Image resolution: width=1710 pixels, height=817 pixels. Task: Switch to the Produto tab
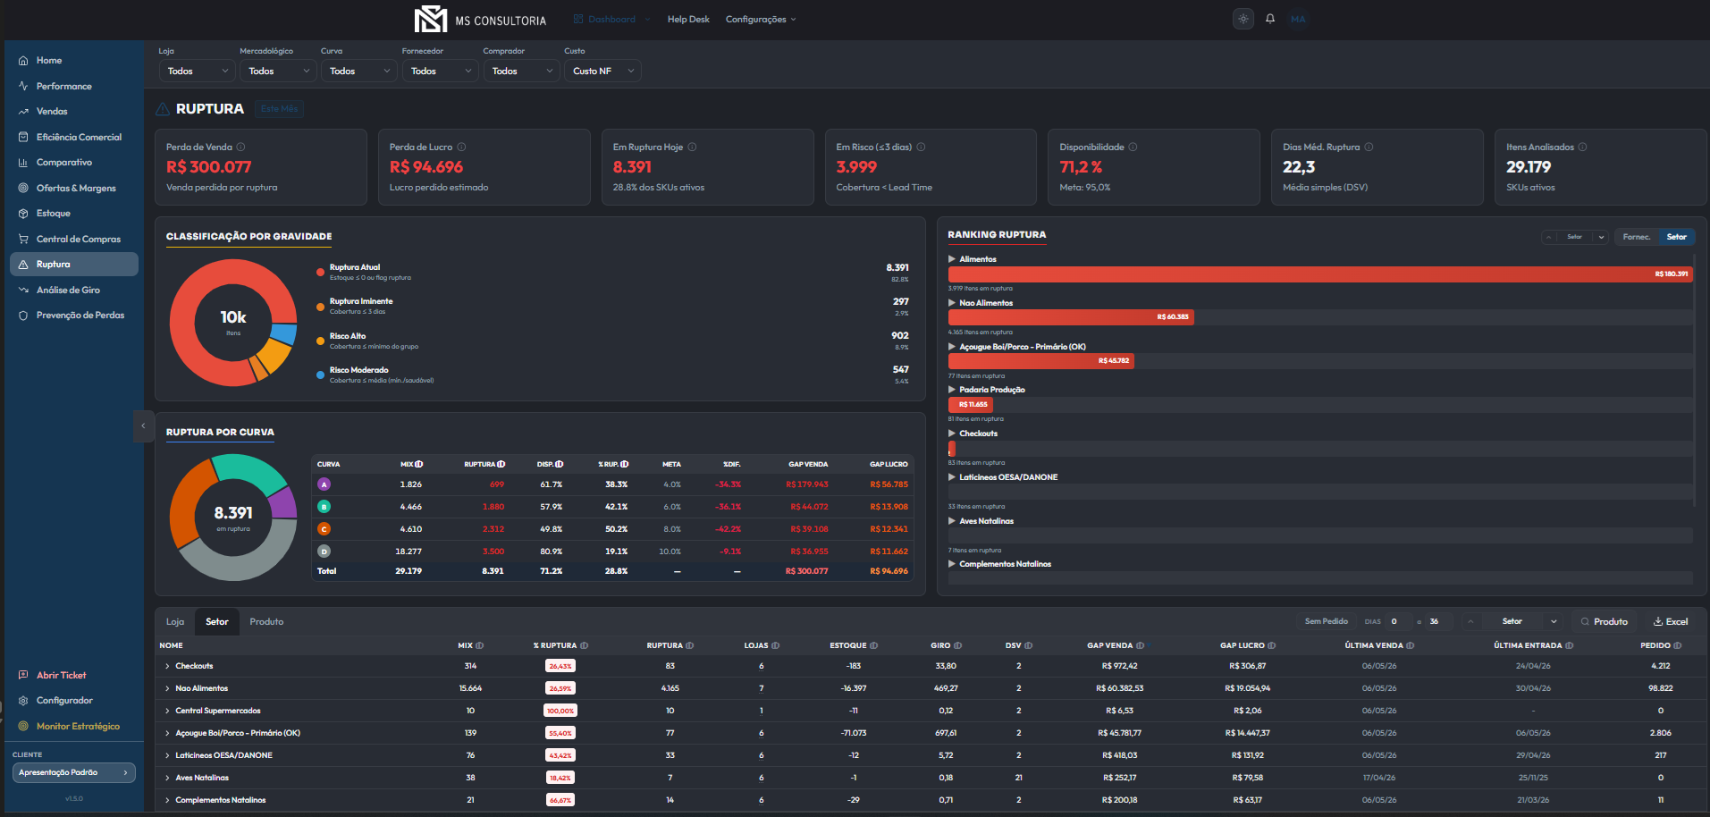point(266,621)
